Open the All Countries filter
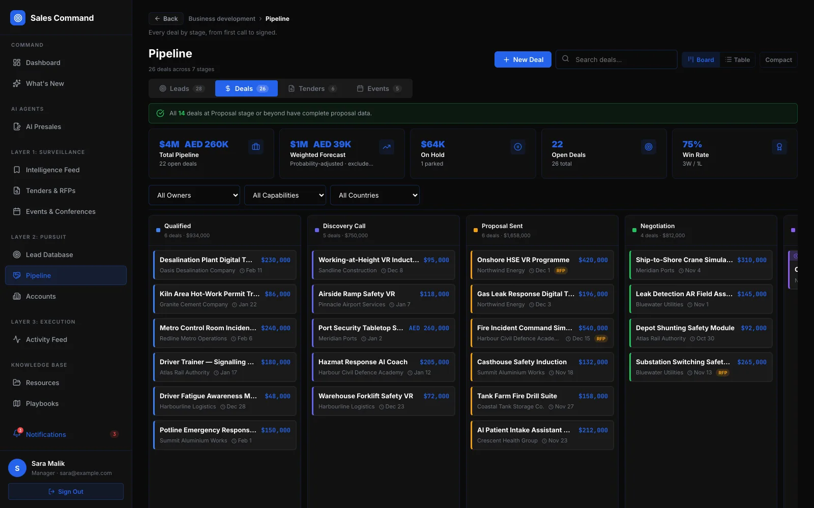Viewport: 814px width, 508px height. point(375,195)
